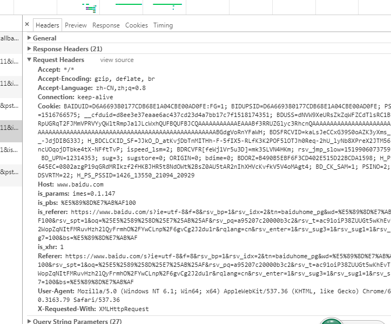Select X-Requested-With XMLHttpRequest row
Screen dimensions: 391x324
point(93,309)
